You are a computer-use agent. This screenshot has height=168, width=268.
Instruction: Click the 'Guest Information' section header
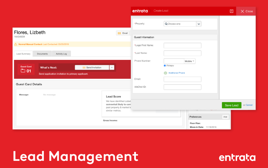click(x=144, y=37)
